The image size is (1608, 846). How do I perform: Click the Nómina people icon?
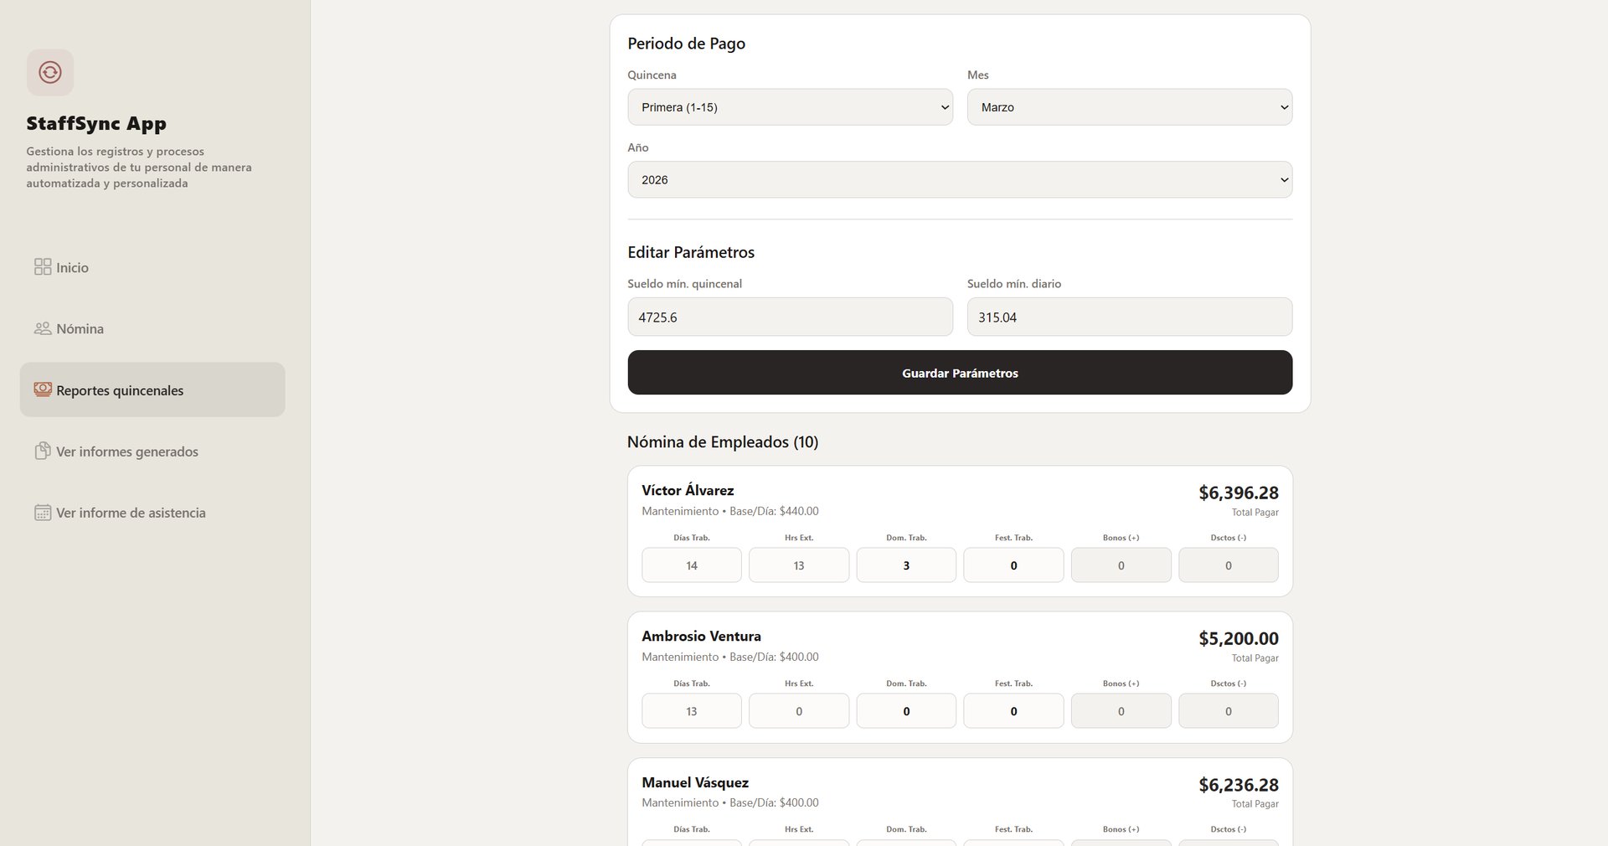click(x=43, y=328)
